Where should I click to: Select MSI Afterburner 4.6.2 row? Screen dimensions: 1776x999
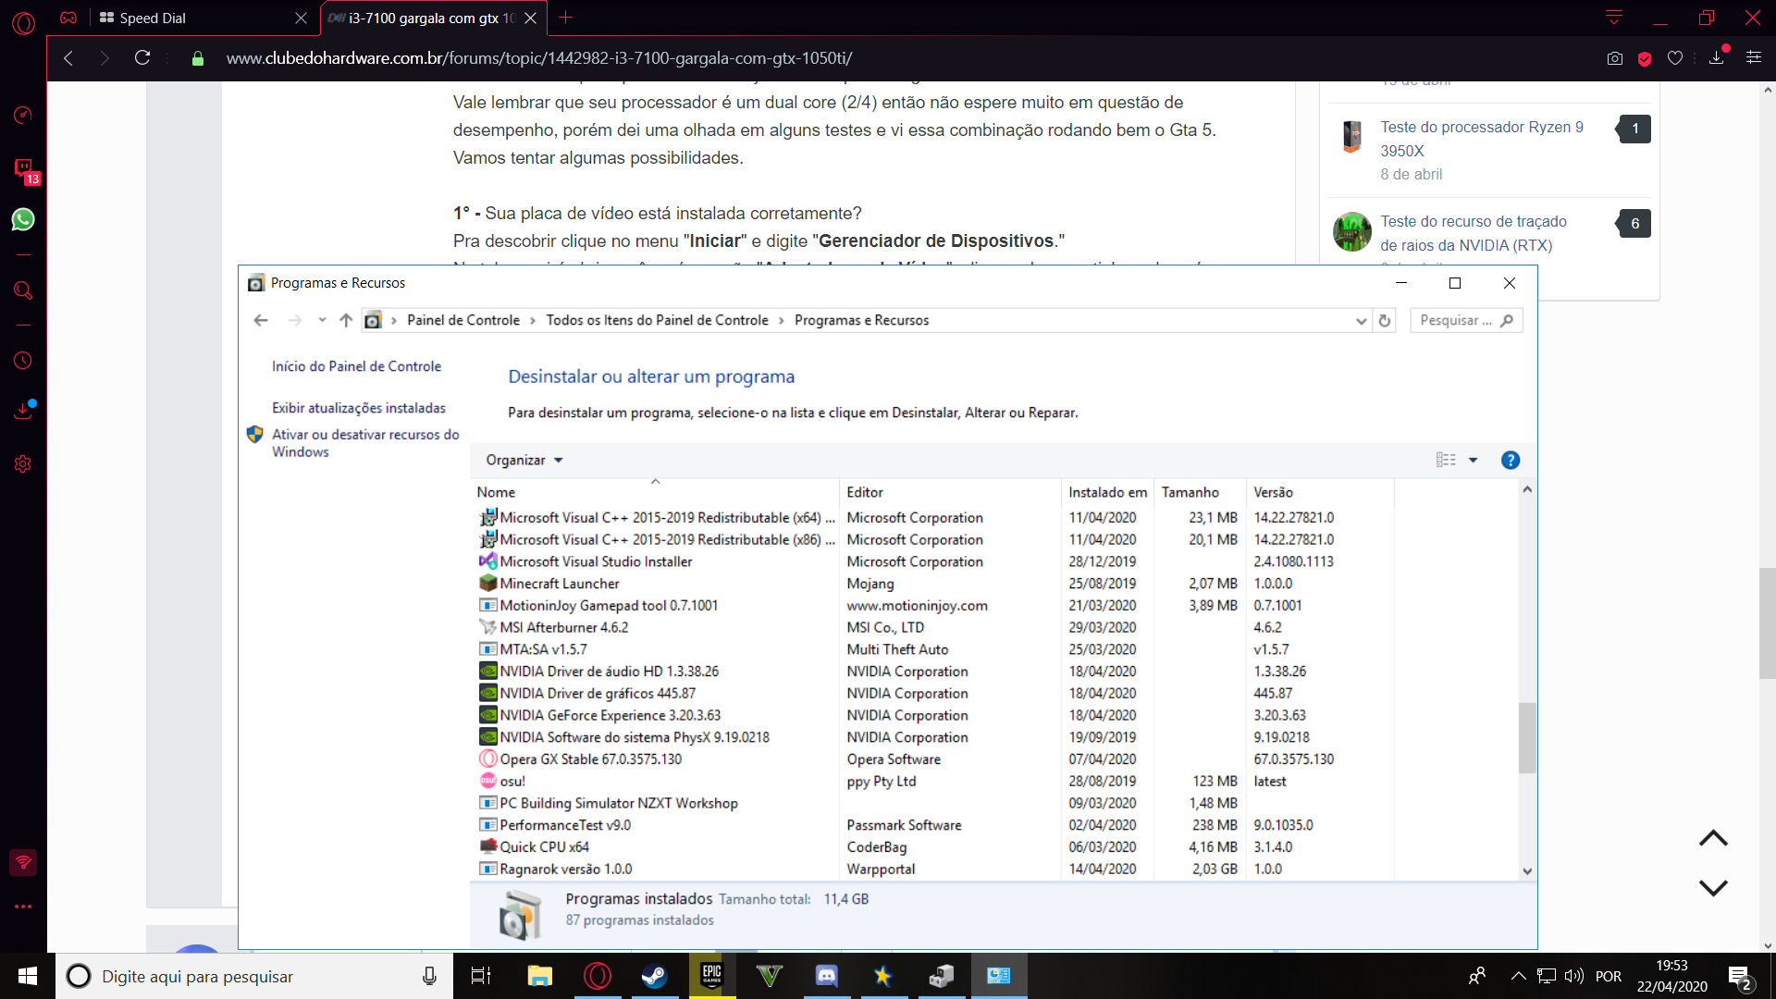coord(934,627)
